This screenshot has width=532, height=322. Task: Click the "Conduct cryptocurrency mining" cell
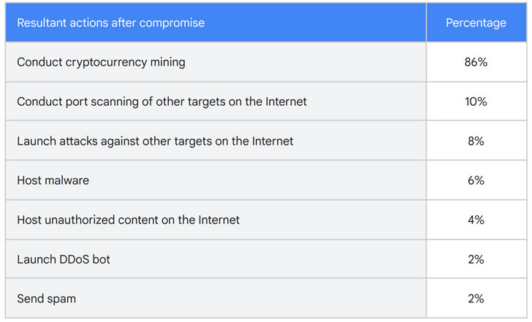(x=101, y=62)
